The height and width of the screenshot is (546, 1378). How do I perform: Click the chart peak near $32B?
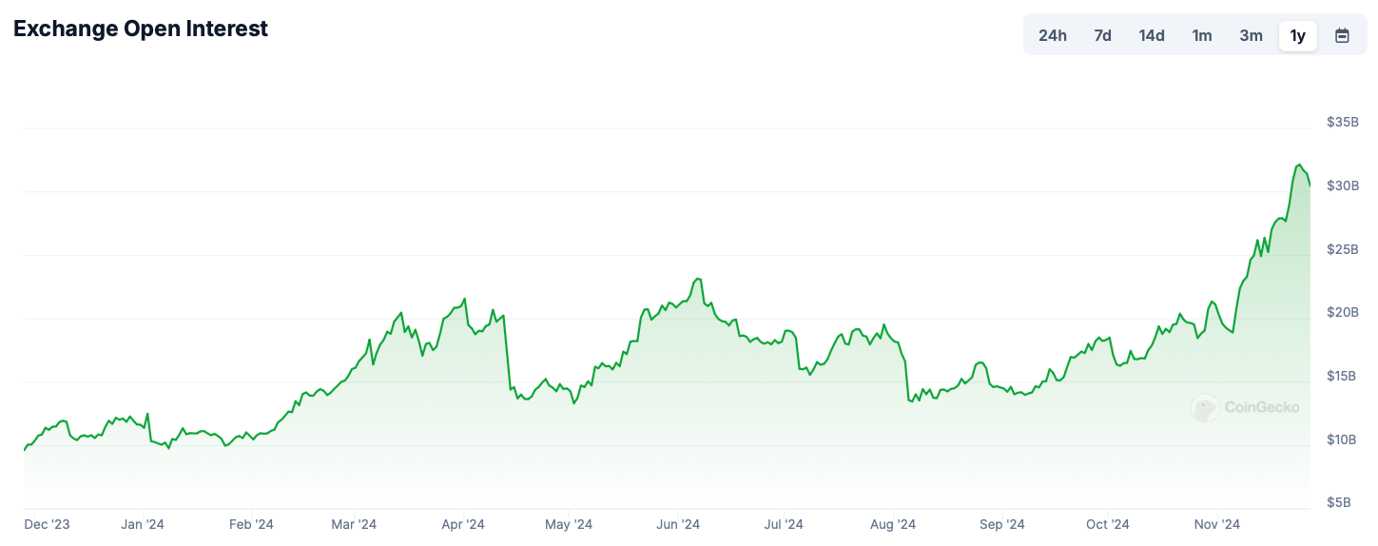click(1299, 166)
